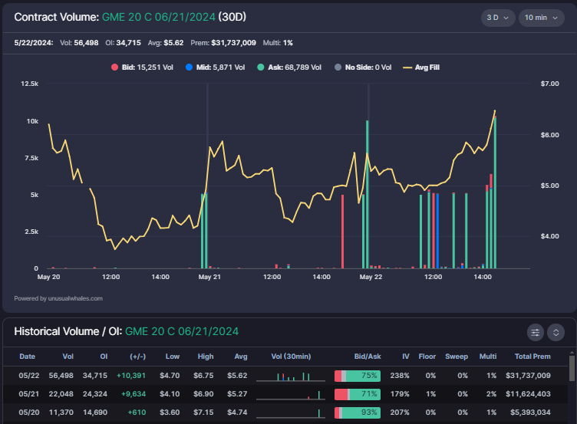Click the tall red bid bar before May 22
Image resolution: width=577 pixels, height=424 pixels.
[342, 232]
